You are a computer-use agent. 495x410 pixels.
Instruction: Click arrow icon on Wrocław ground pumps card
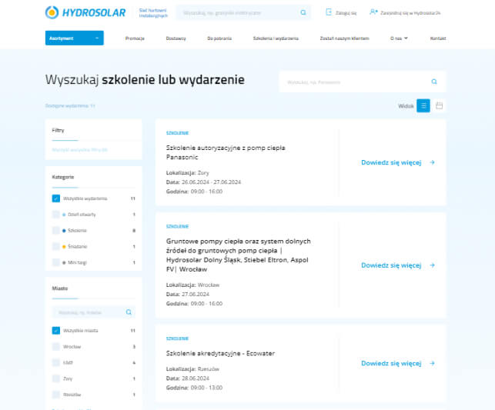tap(432, 265)
